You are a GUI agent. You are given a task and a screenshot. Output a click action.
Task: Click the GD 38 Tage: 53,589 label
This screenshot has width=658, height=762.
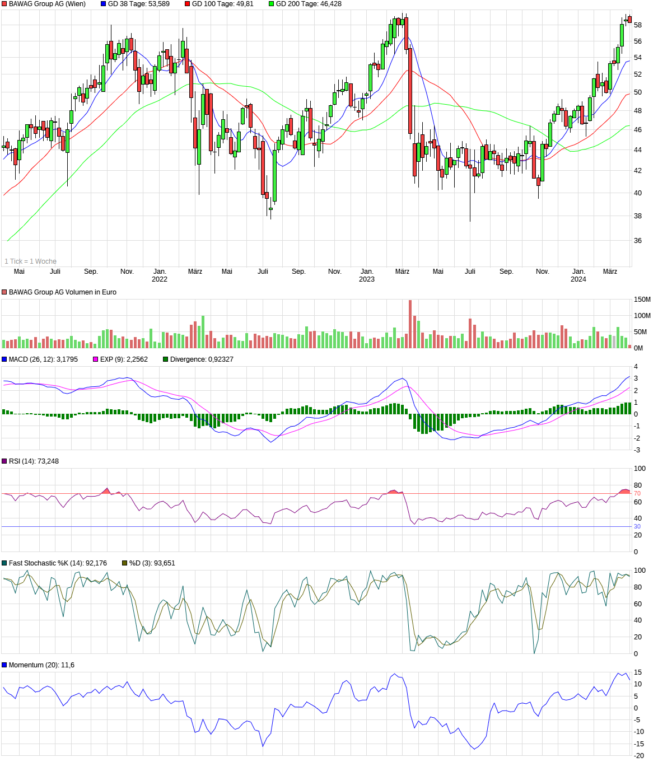[x=139, y=4]
